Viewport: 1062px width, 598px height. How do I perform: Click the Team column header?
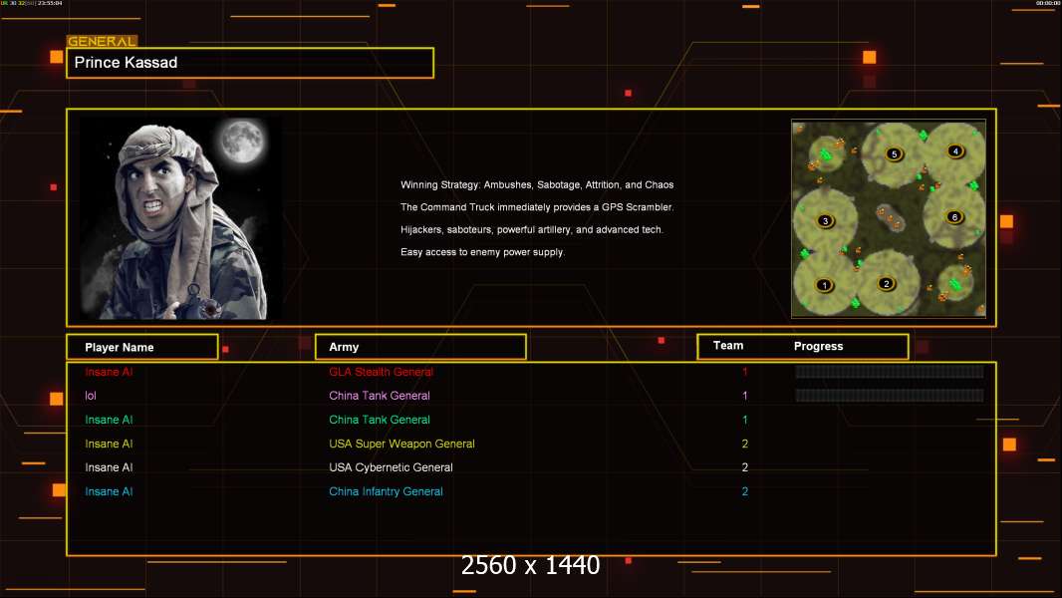pyautogui.click(x=728, y=346)
